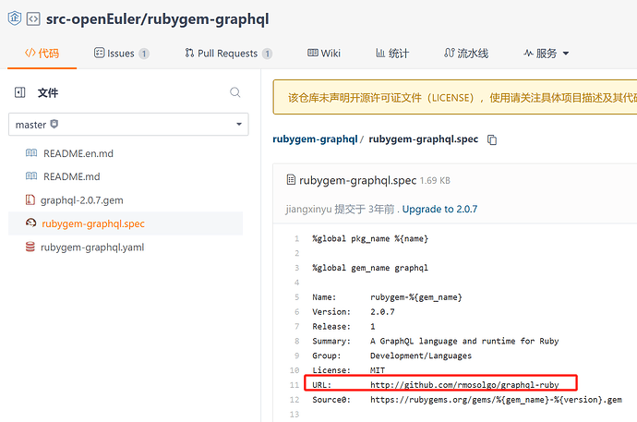
Task: Click rubygem-graphql breadcrumb link
Action: tap(314, 140)
